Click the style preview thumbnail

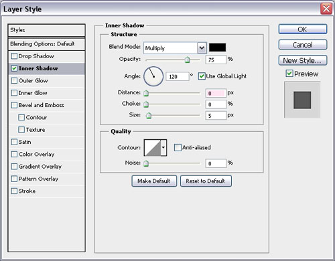click(x=302, y=100)
